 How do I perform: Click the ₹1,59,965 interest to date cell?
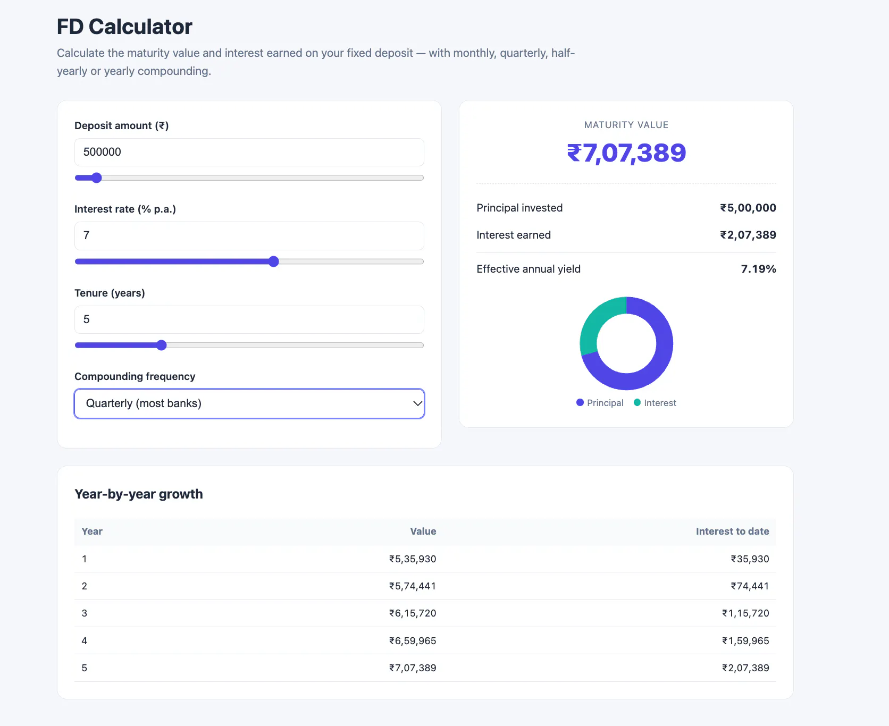point(745,641)
